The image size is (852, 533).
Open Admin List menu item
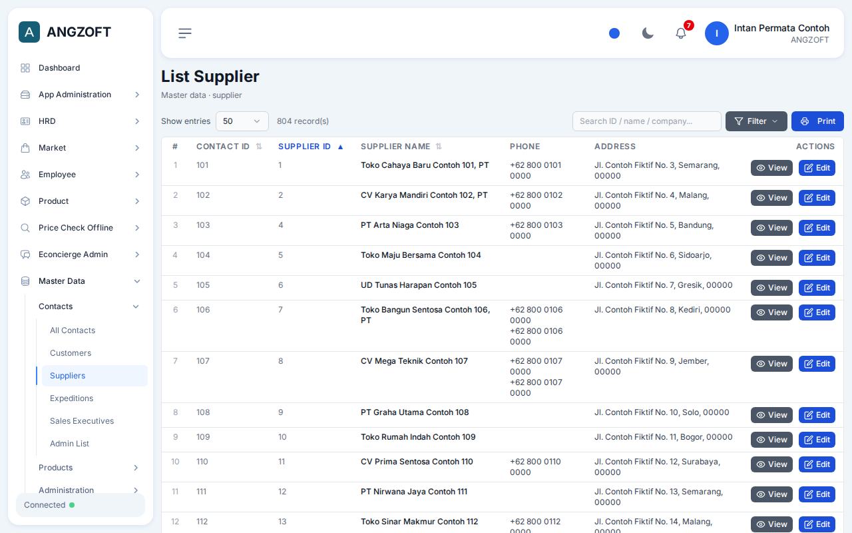coord(95,444)
